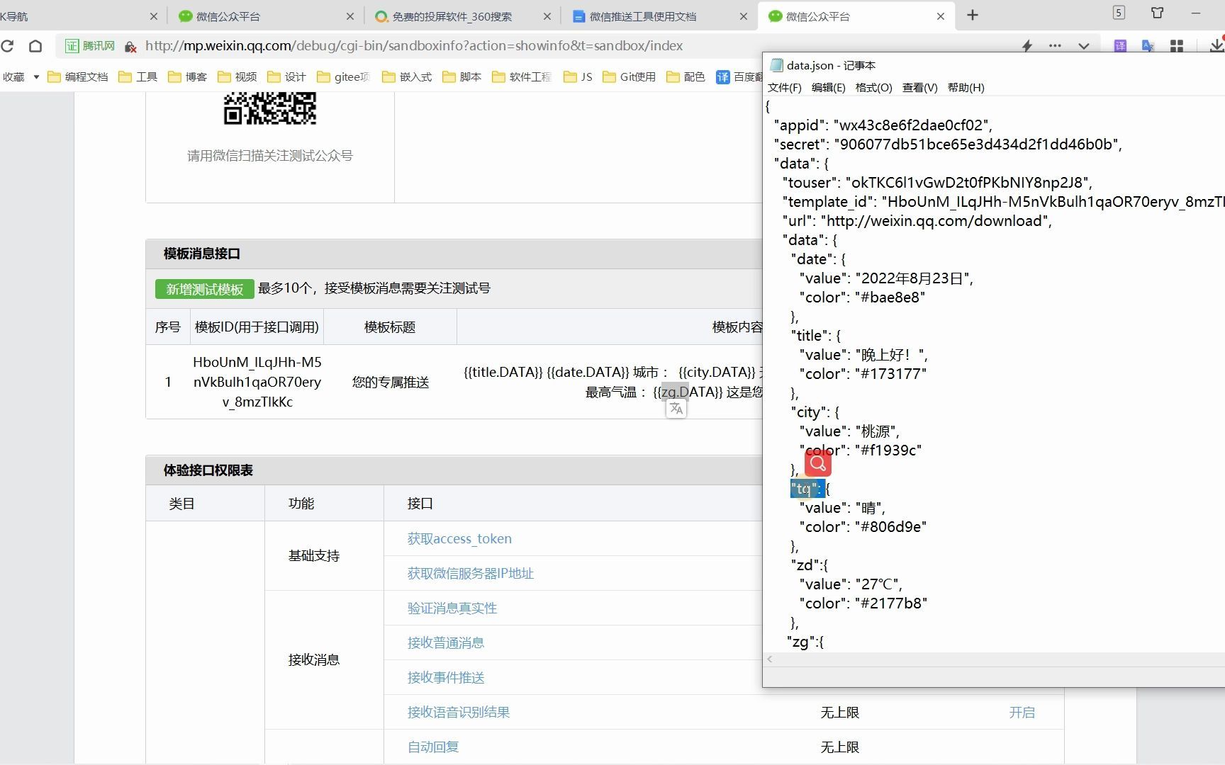Close the 免费的投屏软件_360搜索 tab
The height and width of the screenshot is (765, 1225).
(547, 16)
